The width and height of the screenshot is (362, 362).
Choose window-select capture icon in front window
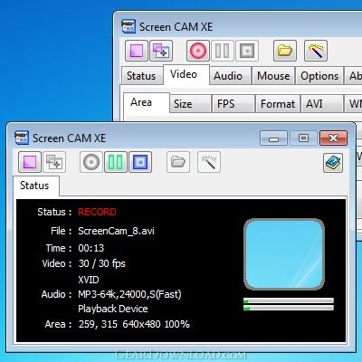54,162
